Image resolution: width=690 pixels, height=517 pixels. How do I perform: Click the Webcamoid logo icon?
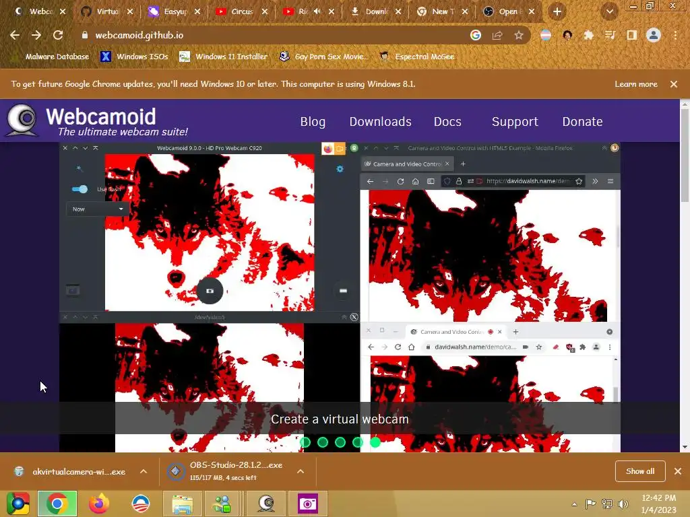pyautogui.click(x=22, y=120)
